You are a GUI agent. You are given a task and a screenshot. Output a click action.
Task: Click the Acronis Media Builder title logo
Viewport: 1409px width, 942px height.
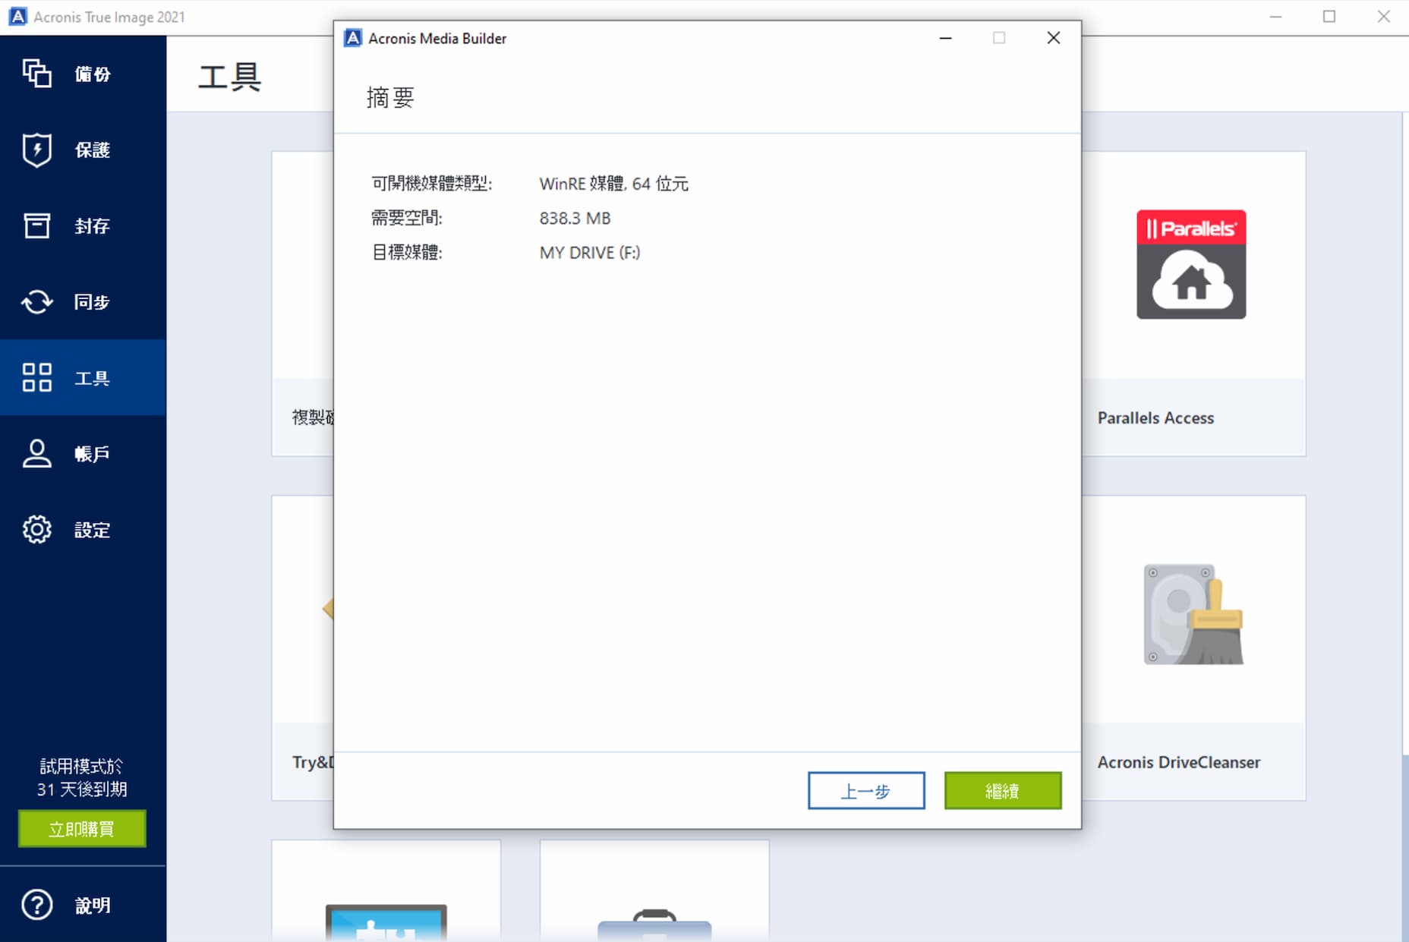pyautogui.click(x=353, y=38)
